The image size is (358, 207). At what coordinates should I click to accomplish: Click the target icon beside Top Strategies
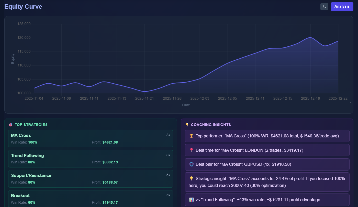pyautogui.click(x=10, y=125)
